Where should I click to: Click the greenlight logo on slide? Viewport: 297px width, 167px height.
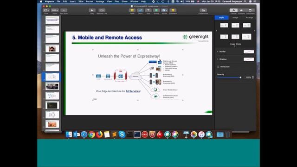[195, 37]
